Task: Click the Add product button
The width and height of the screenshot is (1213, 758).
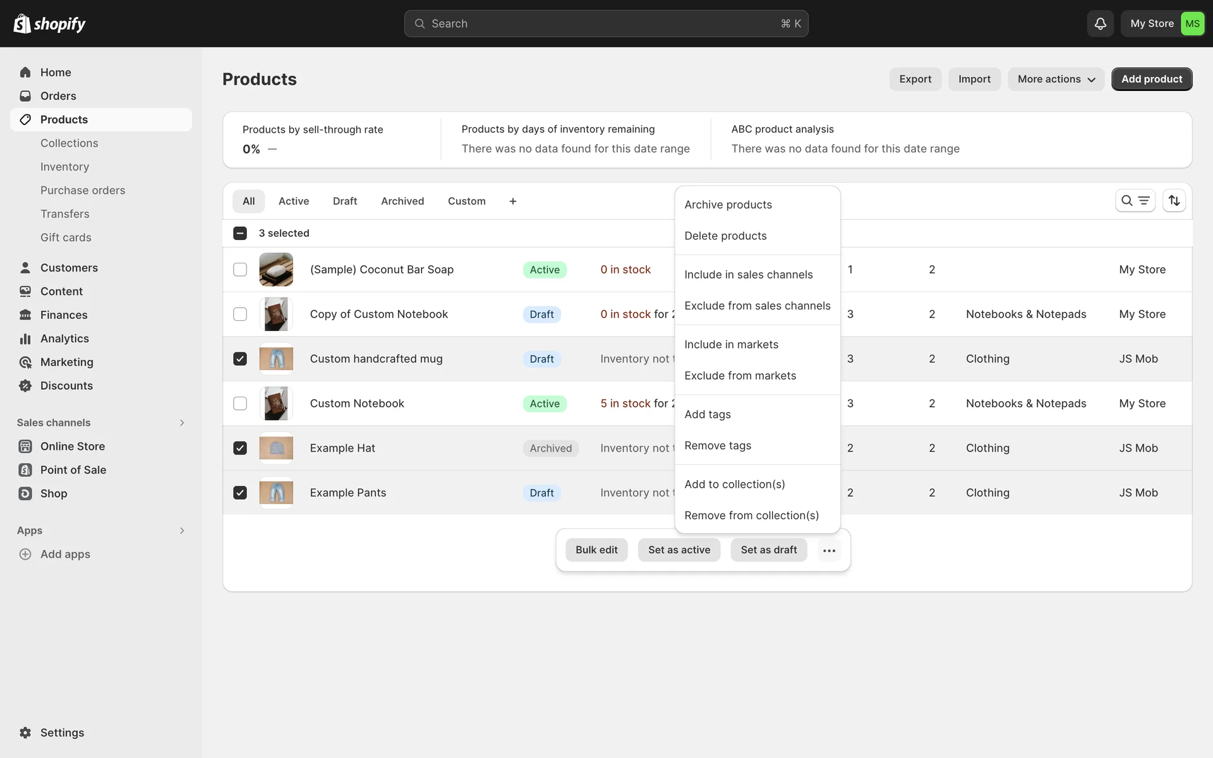Action: 1151,79
